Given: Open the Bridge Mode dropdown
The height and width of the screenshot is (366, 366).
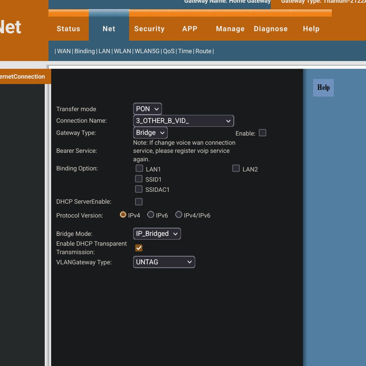Looking at the screenshot, I should [x=156, y=234].
